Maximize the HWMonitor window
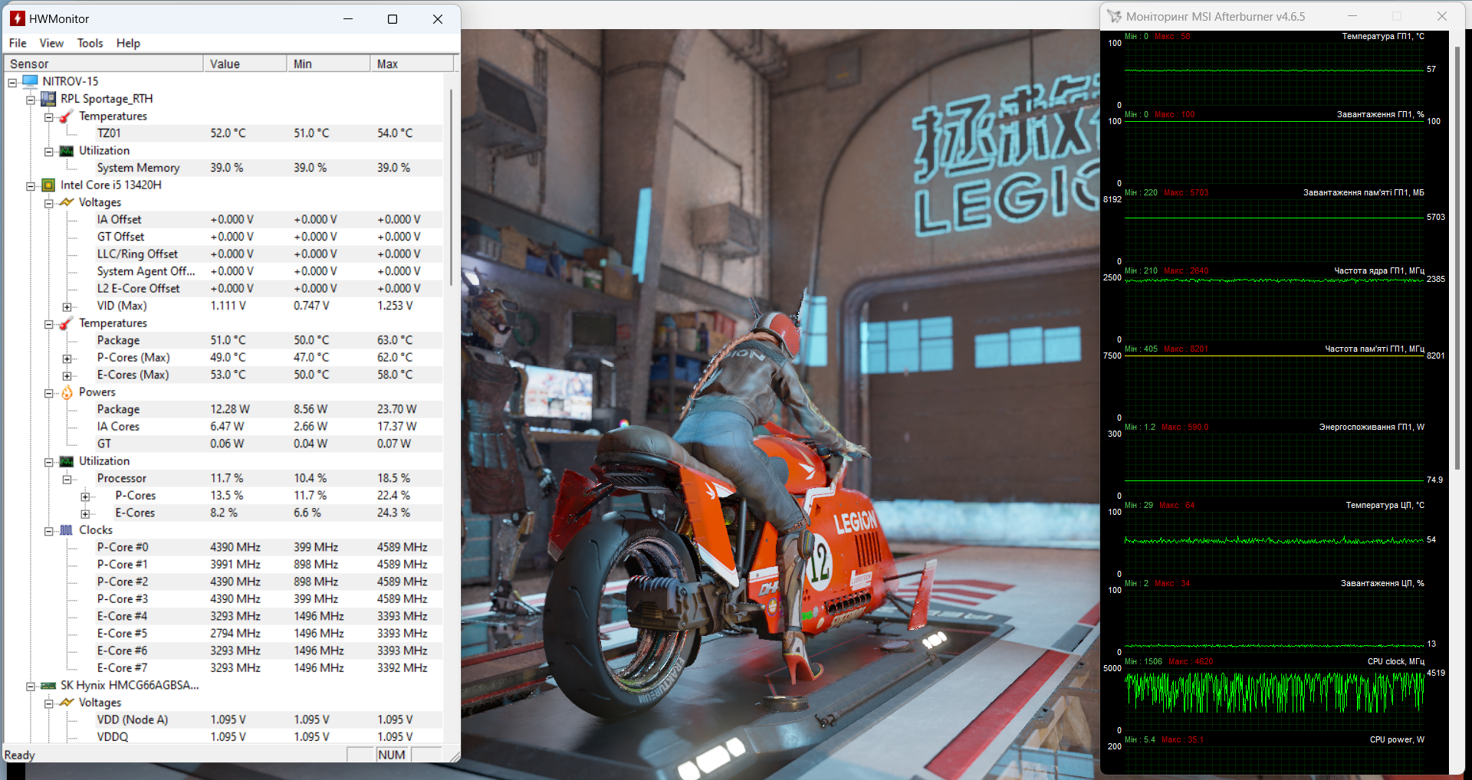Image resolution: width=1472 pixels, height=780 pixels. (393, 19)
